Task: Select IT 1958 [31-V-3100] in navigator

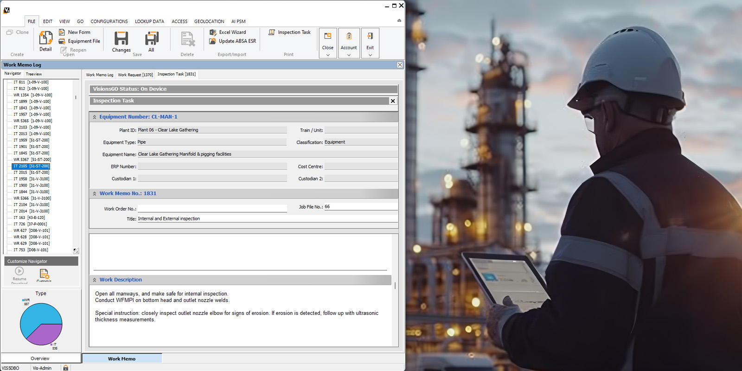Action: click(31, 179)
